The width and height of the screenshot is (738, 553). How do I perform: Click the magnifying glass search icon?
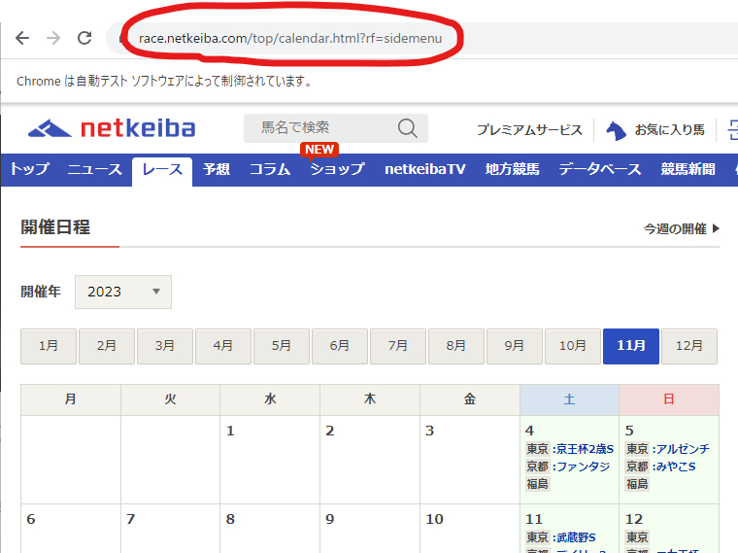click(x=408, y=127)
